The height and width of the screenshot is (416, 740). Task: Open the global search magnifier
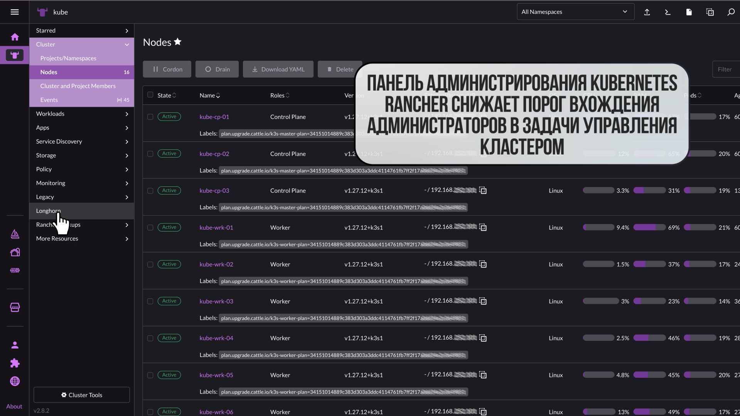[730, 12]
